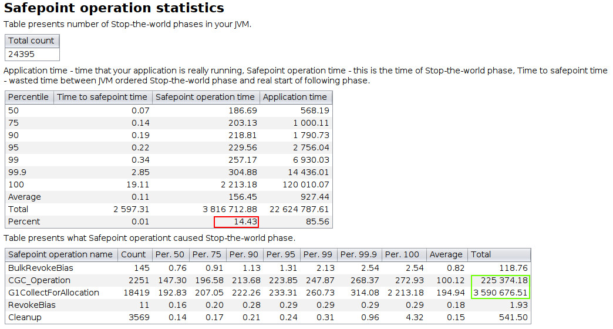The height and width of the screenshot is (329, 613).
Task: Select the 99.9 percentile row
Action: (x=169, y=172)
